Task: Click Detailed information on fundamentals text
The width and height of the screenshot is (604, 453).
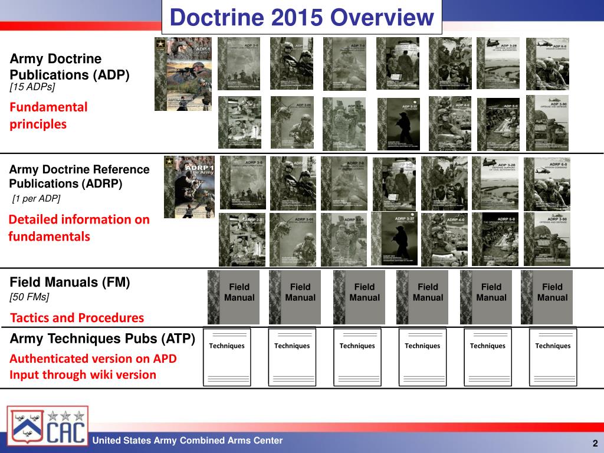Action: tap(79, 228)
